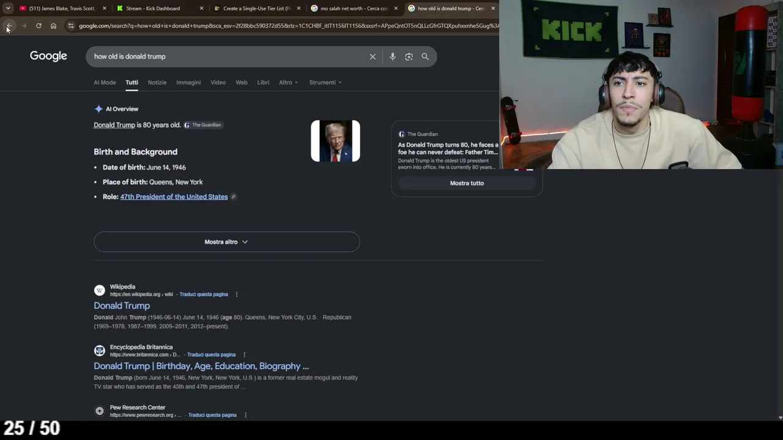The image size is (783, 440).
Task: Expand the Altro dropdown
Action: [288, 82]
